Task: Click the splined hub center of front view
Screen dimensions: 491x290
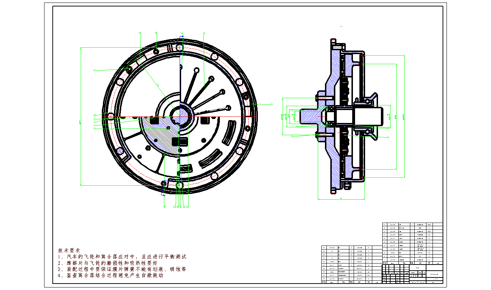Action: coord(180,115)
